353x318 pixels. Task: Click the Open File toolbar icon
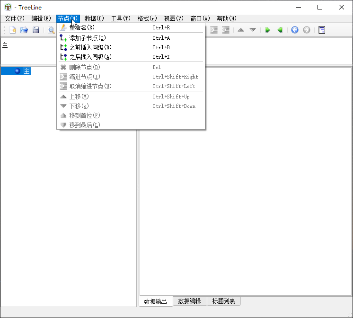click(24, 30)
